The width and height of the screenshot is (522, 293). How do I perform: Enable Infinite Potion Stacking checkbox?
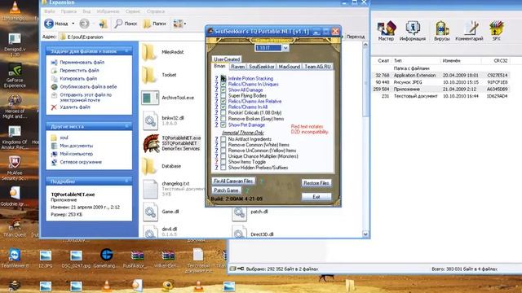coord(223,79)
